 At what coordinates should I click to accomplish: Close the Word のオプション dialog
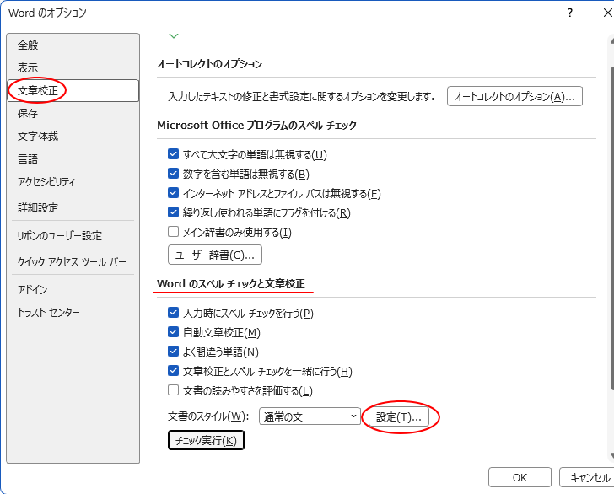point(607,13)
